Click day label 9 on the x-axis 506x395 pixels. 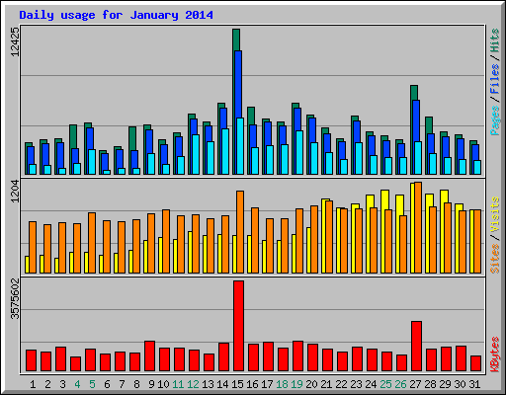pyautogui.click(x=151, y=384)
